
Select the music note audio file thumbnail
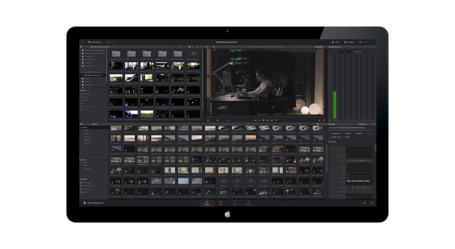tap(193, 55)
